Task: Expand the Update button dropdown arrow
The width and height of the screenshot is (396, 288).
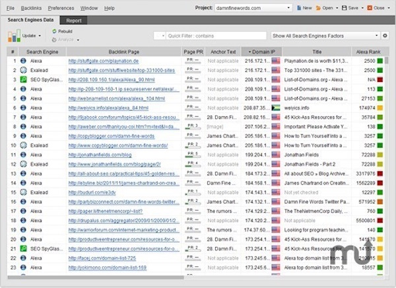Action: point(40,36)
